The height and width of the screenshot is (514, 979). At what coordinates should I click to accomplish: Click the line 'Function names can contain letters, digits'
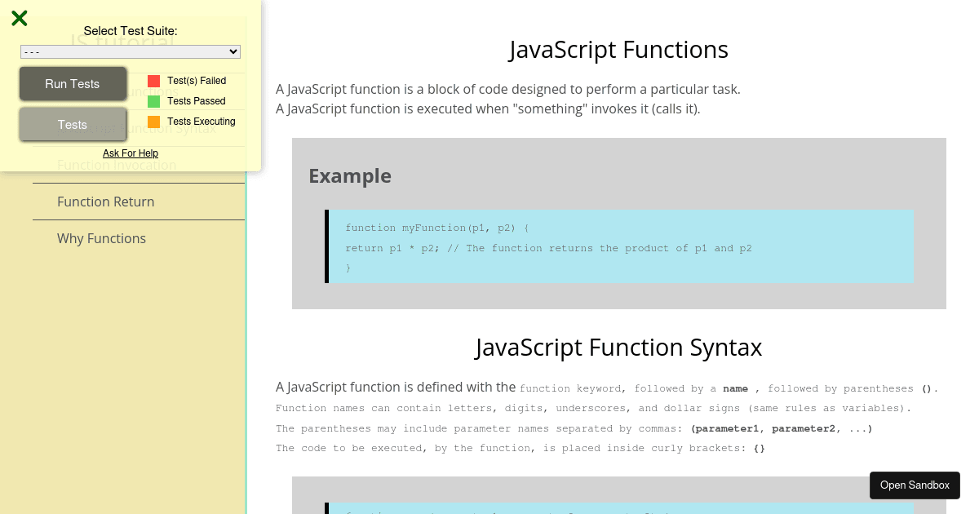[593, 408]
